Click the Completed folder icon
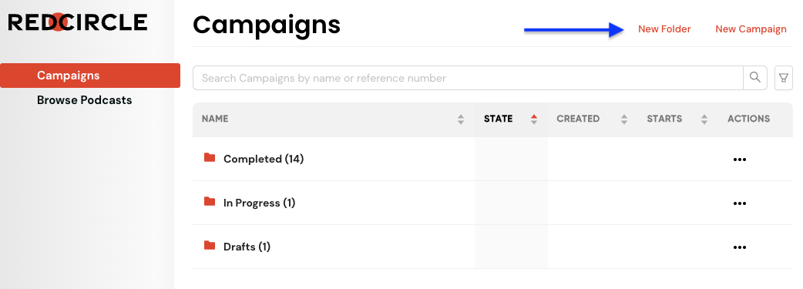This screenshot has height=289, width=803. click(x=210, y=157)
